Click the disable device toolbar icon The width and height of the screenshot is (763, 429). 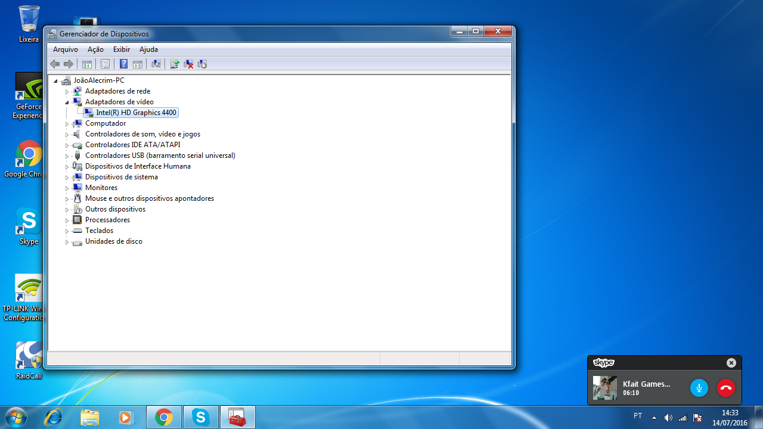202,64
